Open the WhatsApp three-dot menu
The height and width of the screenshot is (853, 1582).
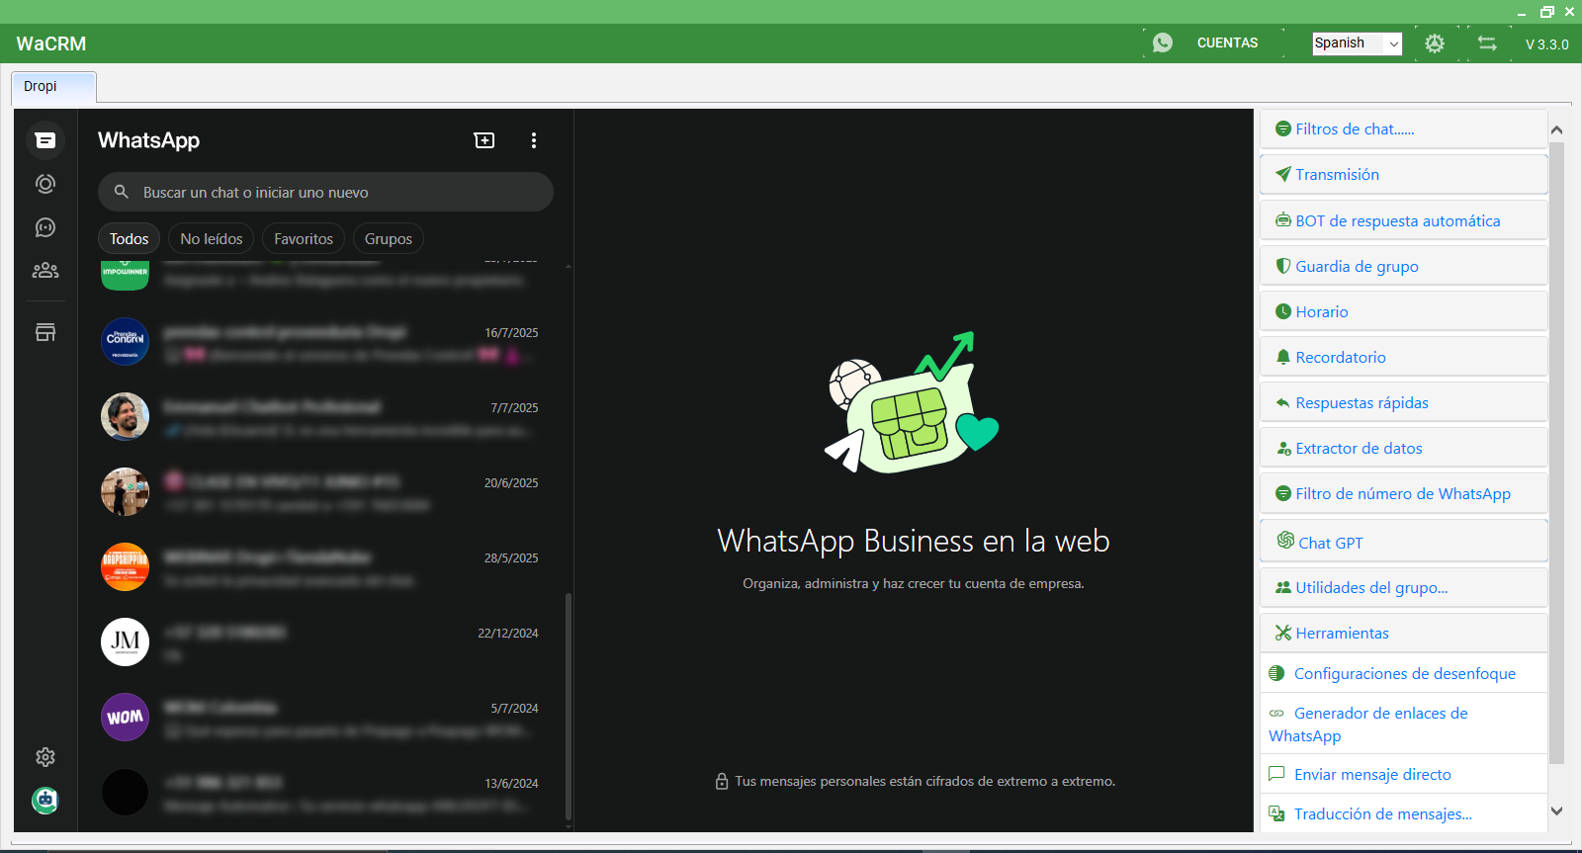[x=534, y=140]
